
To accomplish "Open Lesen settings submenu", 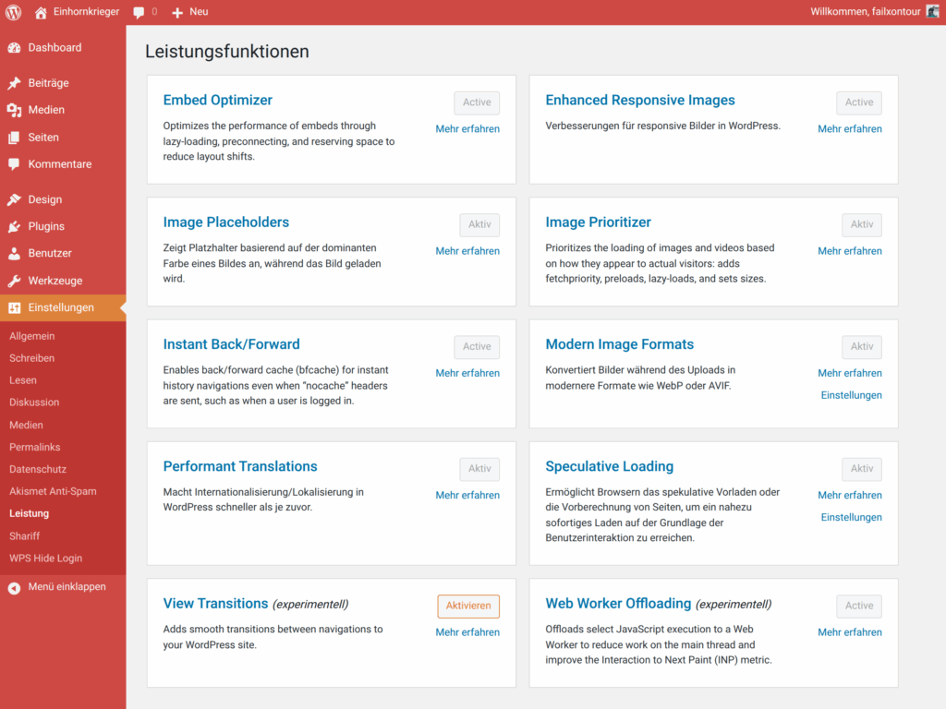I will pos(23,380).
